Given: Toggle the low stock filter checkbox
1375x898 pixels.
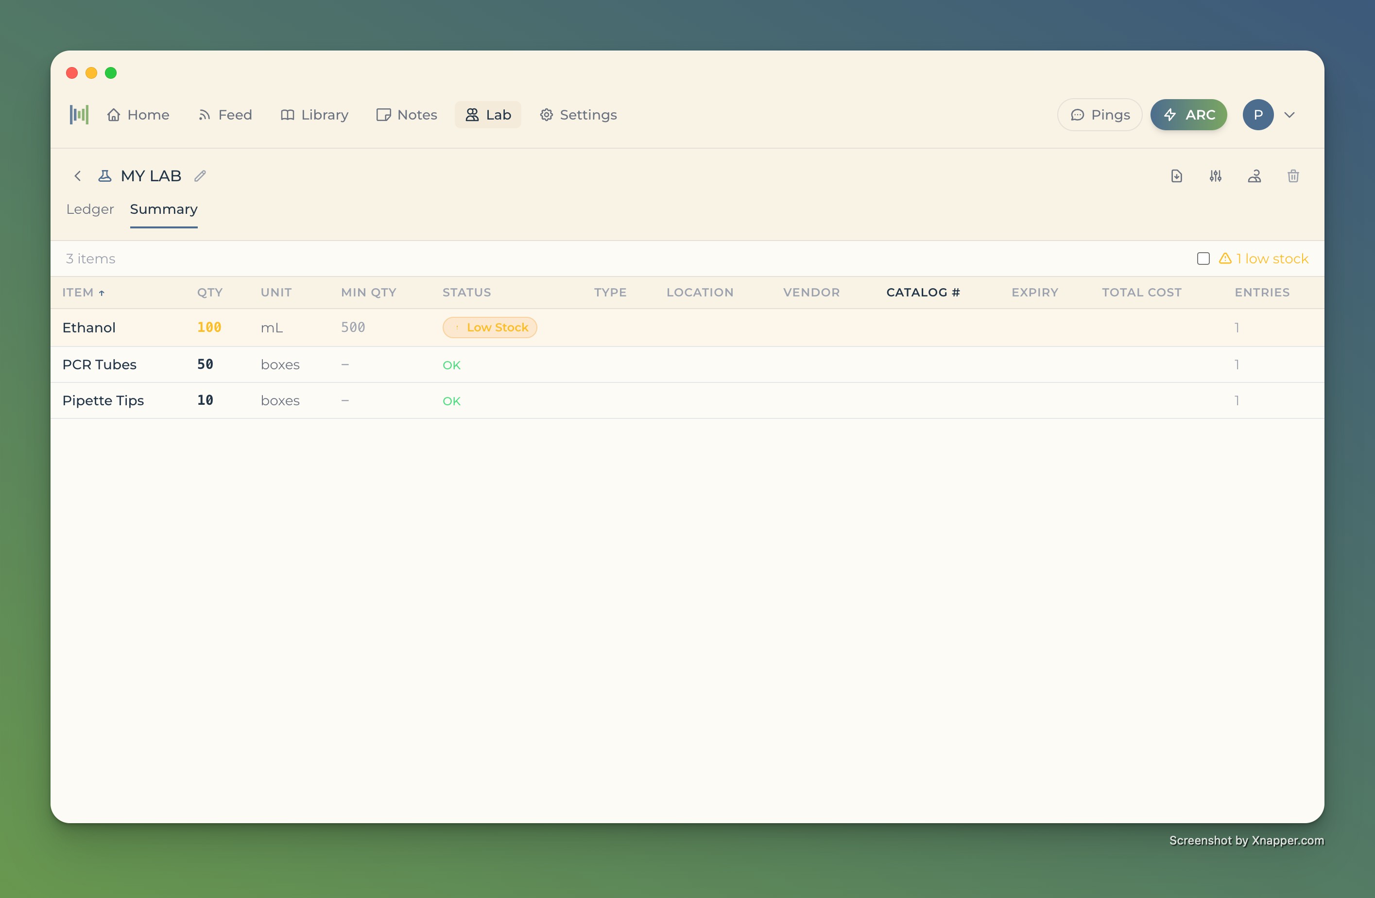Looking at the screenshot, I should [x=1203, y=259].
